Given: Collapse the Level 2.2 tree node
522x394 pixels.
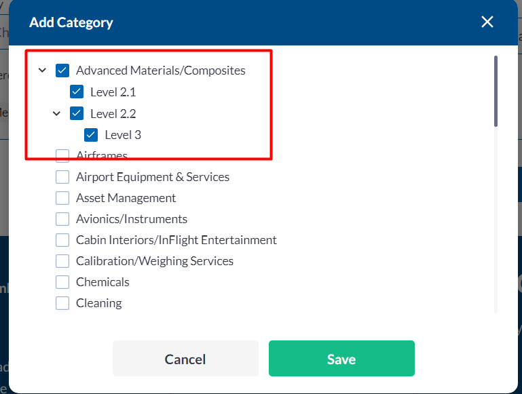Looking at the screenshot, I should [57, 113].
